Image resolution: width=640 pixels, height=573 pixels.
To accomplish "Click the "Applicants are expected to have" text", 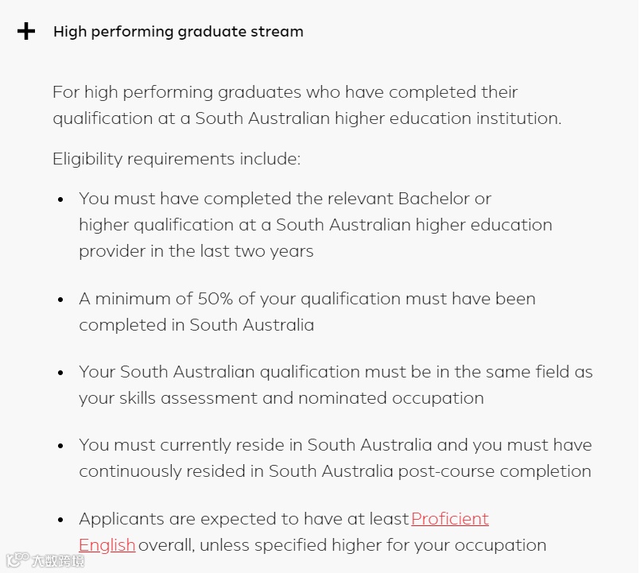I will (x=243, y=519).
